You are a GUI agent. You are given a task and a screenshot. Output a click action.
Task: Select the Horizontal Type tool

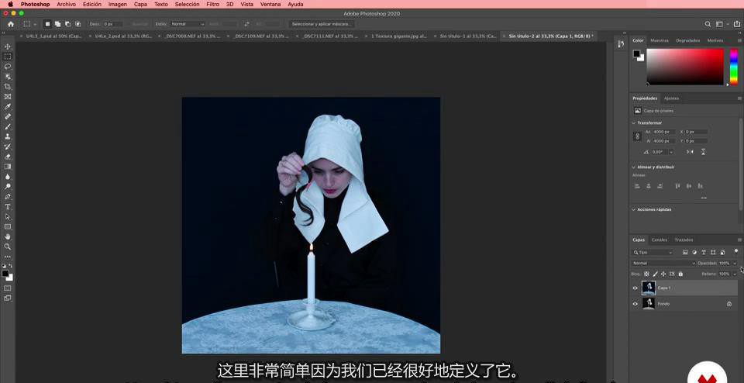(x=8, y=207)
